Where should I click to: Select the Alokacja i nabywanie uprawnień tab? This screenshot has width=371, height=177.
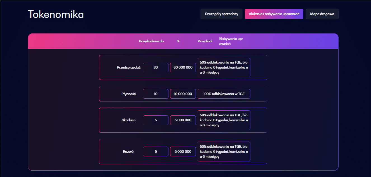(x=274, y=14)
